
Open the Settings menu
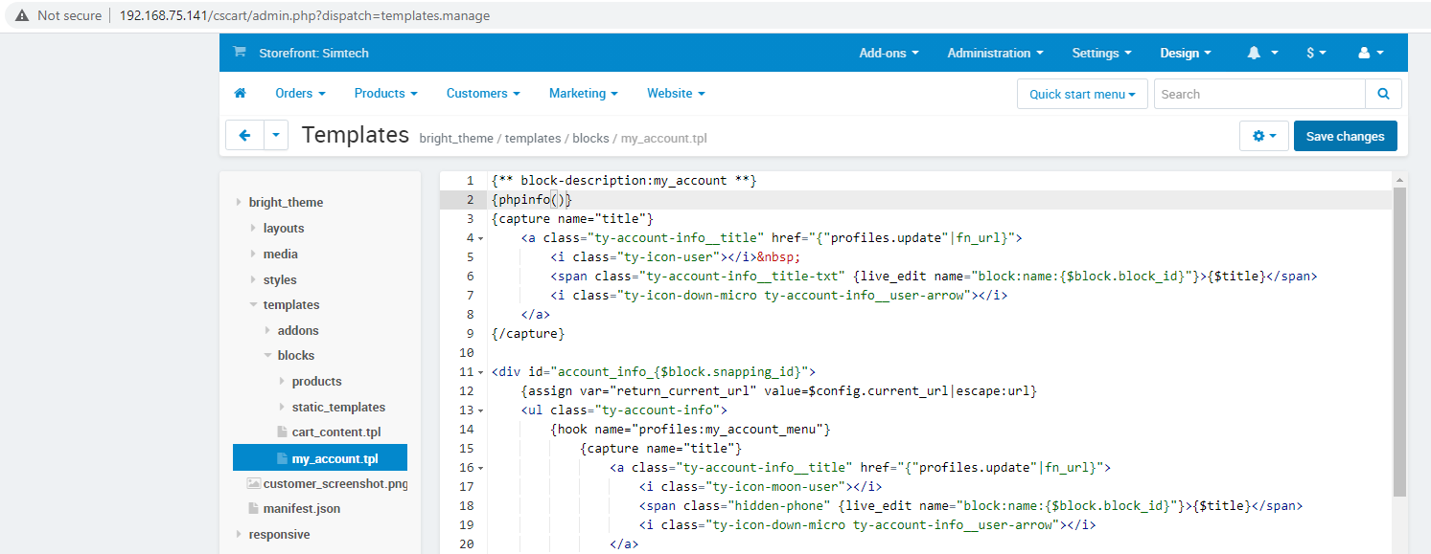[1101, 54]
